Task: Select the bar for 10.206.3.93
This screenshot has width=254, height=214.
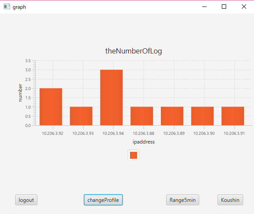Action: coord(81,116)
